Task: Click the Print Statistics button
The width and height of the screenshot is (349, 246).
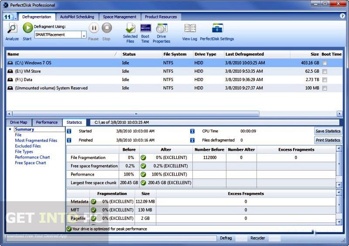Action: 328,140
